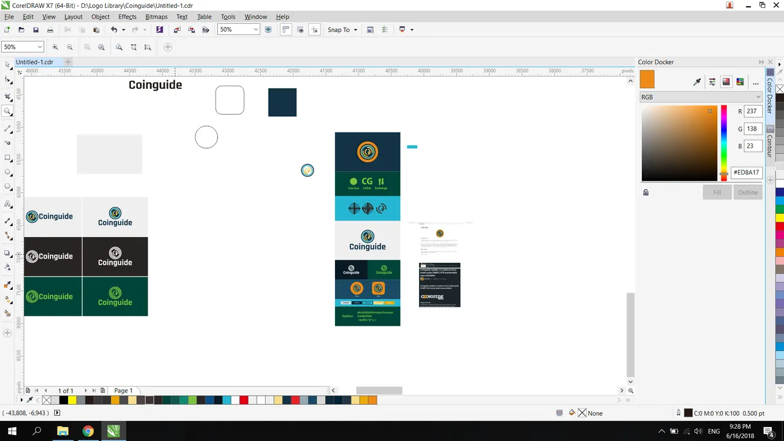Select the Text tool in the toolbox

tap(7, 203)
